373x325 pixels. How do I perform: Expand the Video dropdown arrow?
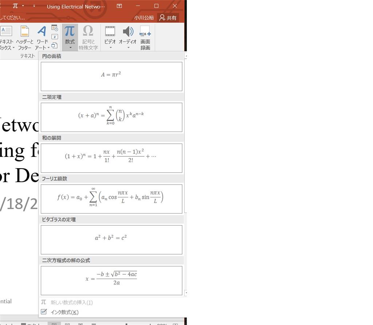tap(110, 48)
